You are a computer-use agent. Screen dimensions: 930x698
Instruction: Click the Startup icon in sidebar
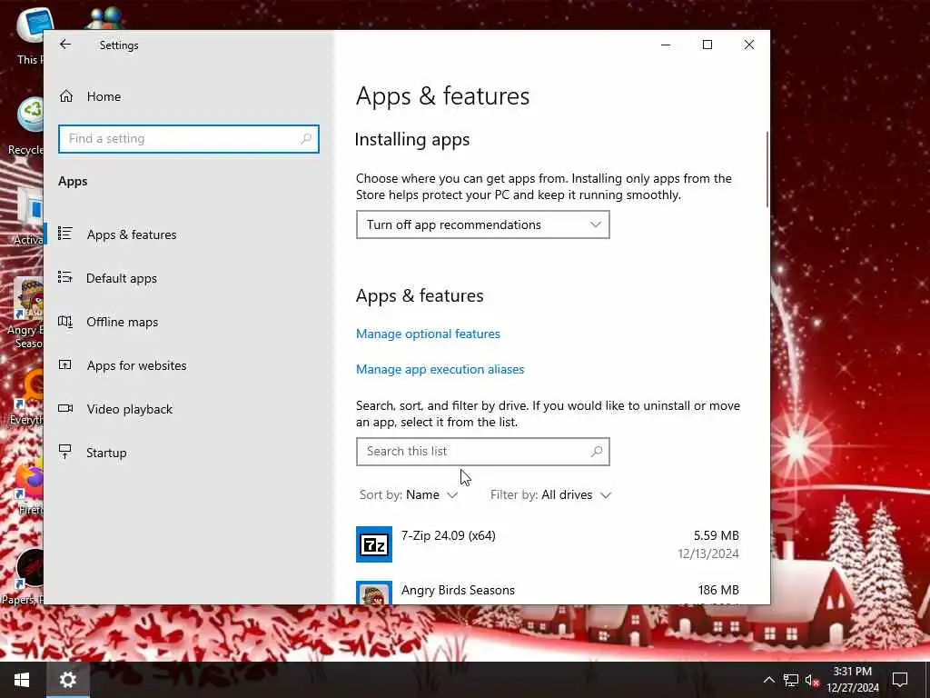(x=65, y=452)
